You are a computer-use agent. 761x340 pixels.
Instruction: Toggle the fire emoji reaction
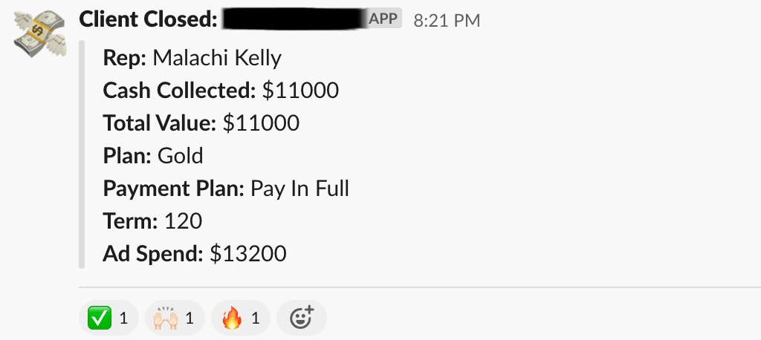(241, 318)
